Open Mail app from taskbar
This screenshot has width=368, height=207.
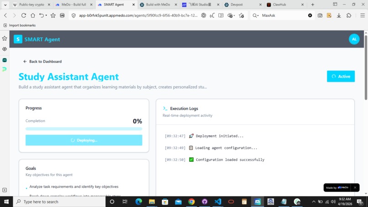click(x=178, y=202)
